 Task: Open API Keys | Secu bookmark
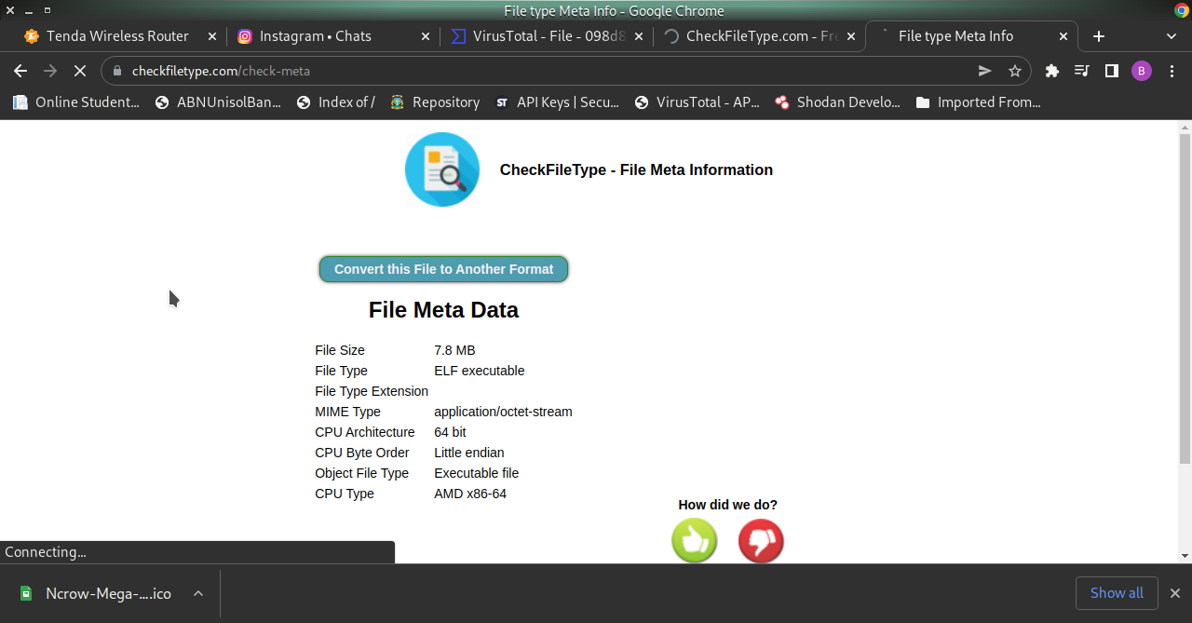pos(557,102)
